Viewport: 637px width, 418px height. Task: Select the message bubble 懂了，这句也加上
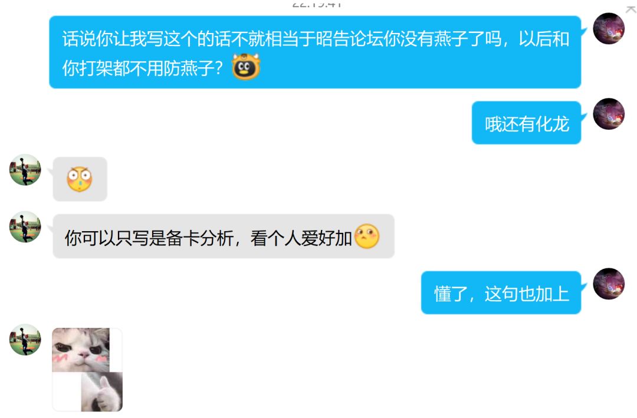[501, 292]
